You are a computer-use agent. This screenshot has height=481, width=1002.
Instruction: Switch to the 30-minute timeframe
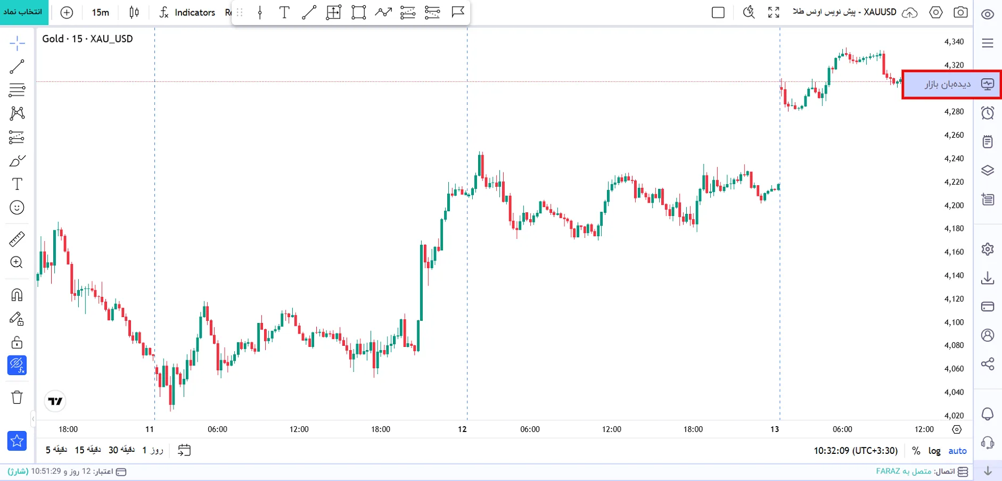[x=121, y=450]
